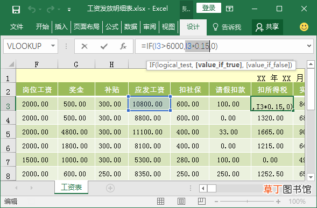Click the next sheet navigation arrow
The width and height of the screenshot is (317, 208).
pos(31,188)
